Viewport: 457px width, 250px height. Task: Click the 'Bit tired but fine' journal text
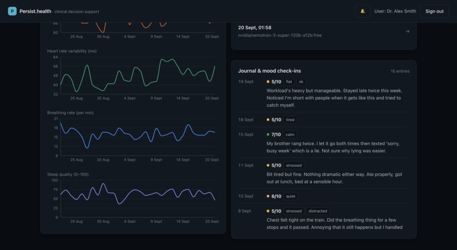(335, 178)
